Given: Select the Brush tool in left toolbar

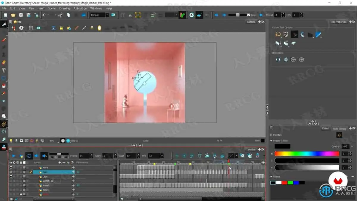Looking at the screenshot, I should [x=4, y=40].
